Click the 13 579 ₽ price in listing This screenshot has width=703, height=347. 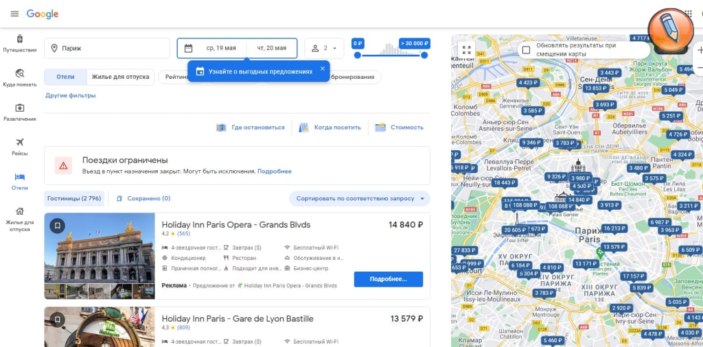[x=406, y=319]
